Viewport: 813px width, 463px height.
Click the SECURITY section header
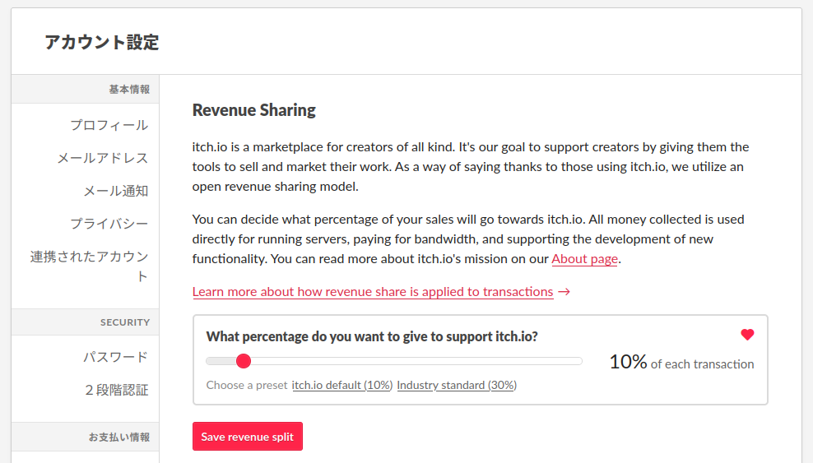pos(125,322)
